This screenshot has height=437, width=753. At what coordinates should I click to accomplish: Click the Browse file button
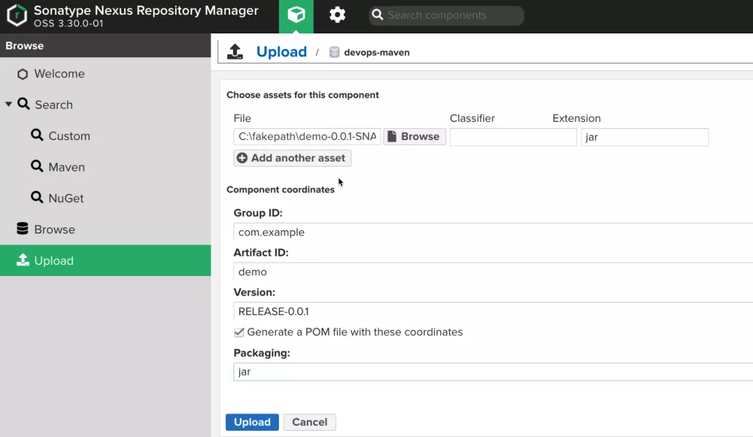pyautogui.click(x=414, y=137)
